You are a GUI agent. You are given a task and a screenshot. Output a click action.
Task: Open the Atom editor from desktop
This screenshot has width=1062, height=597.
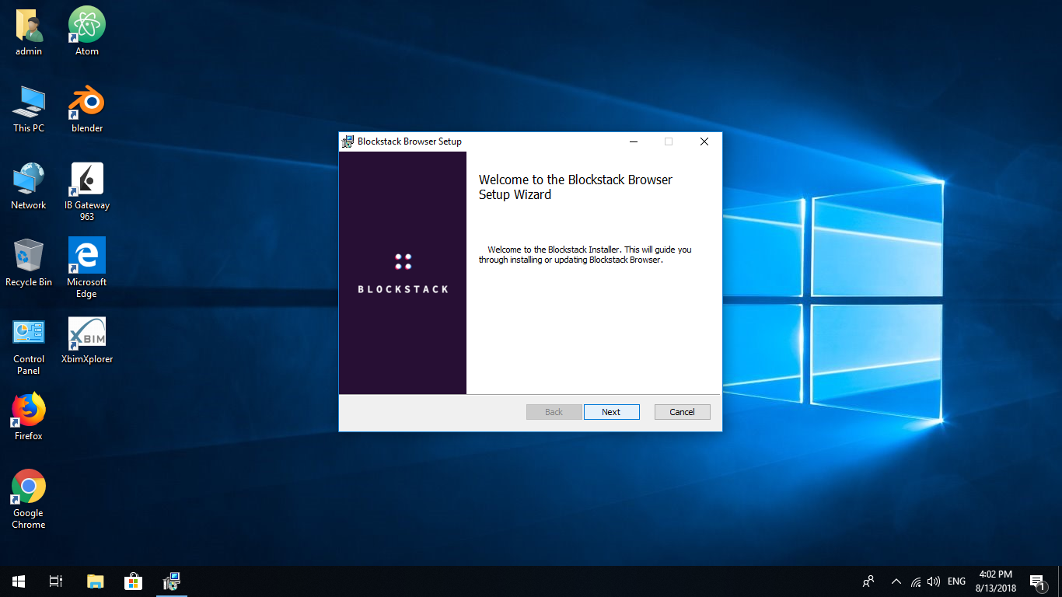[x=86, y=23]
